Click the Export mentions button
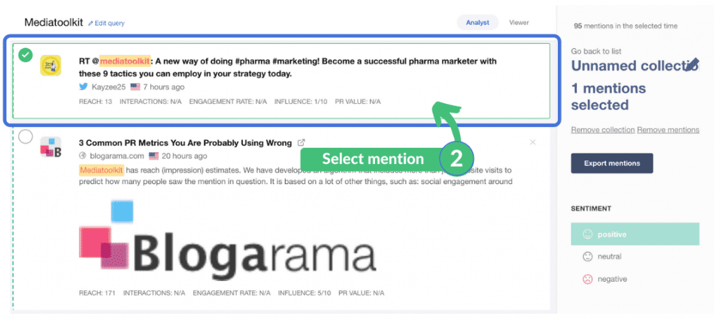 click(x=612, y=163)
